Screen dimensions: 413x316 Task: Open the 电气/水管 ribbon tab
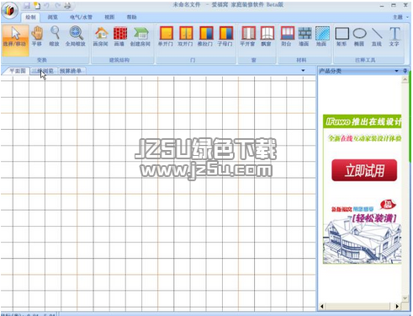81,17
